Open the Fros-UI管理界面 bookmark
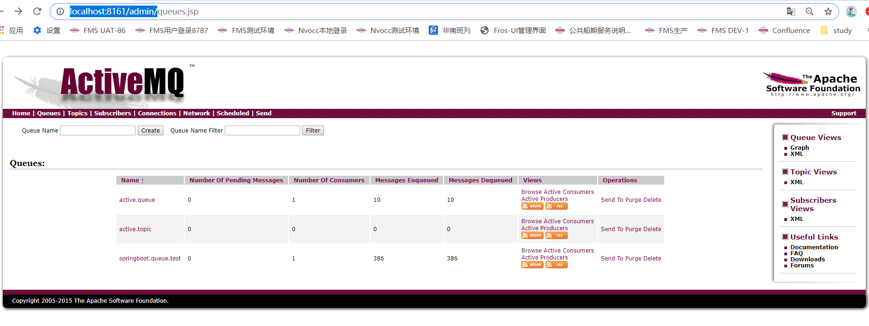This screenshot has width=869, height=326. [x=513, y=30]
